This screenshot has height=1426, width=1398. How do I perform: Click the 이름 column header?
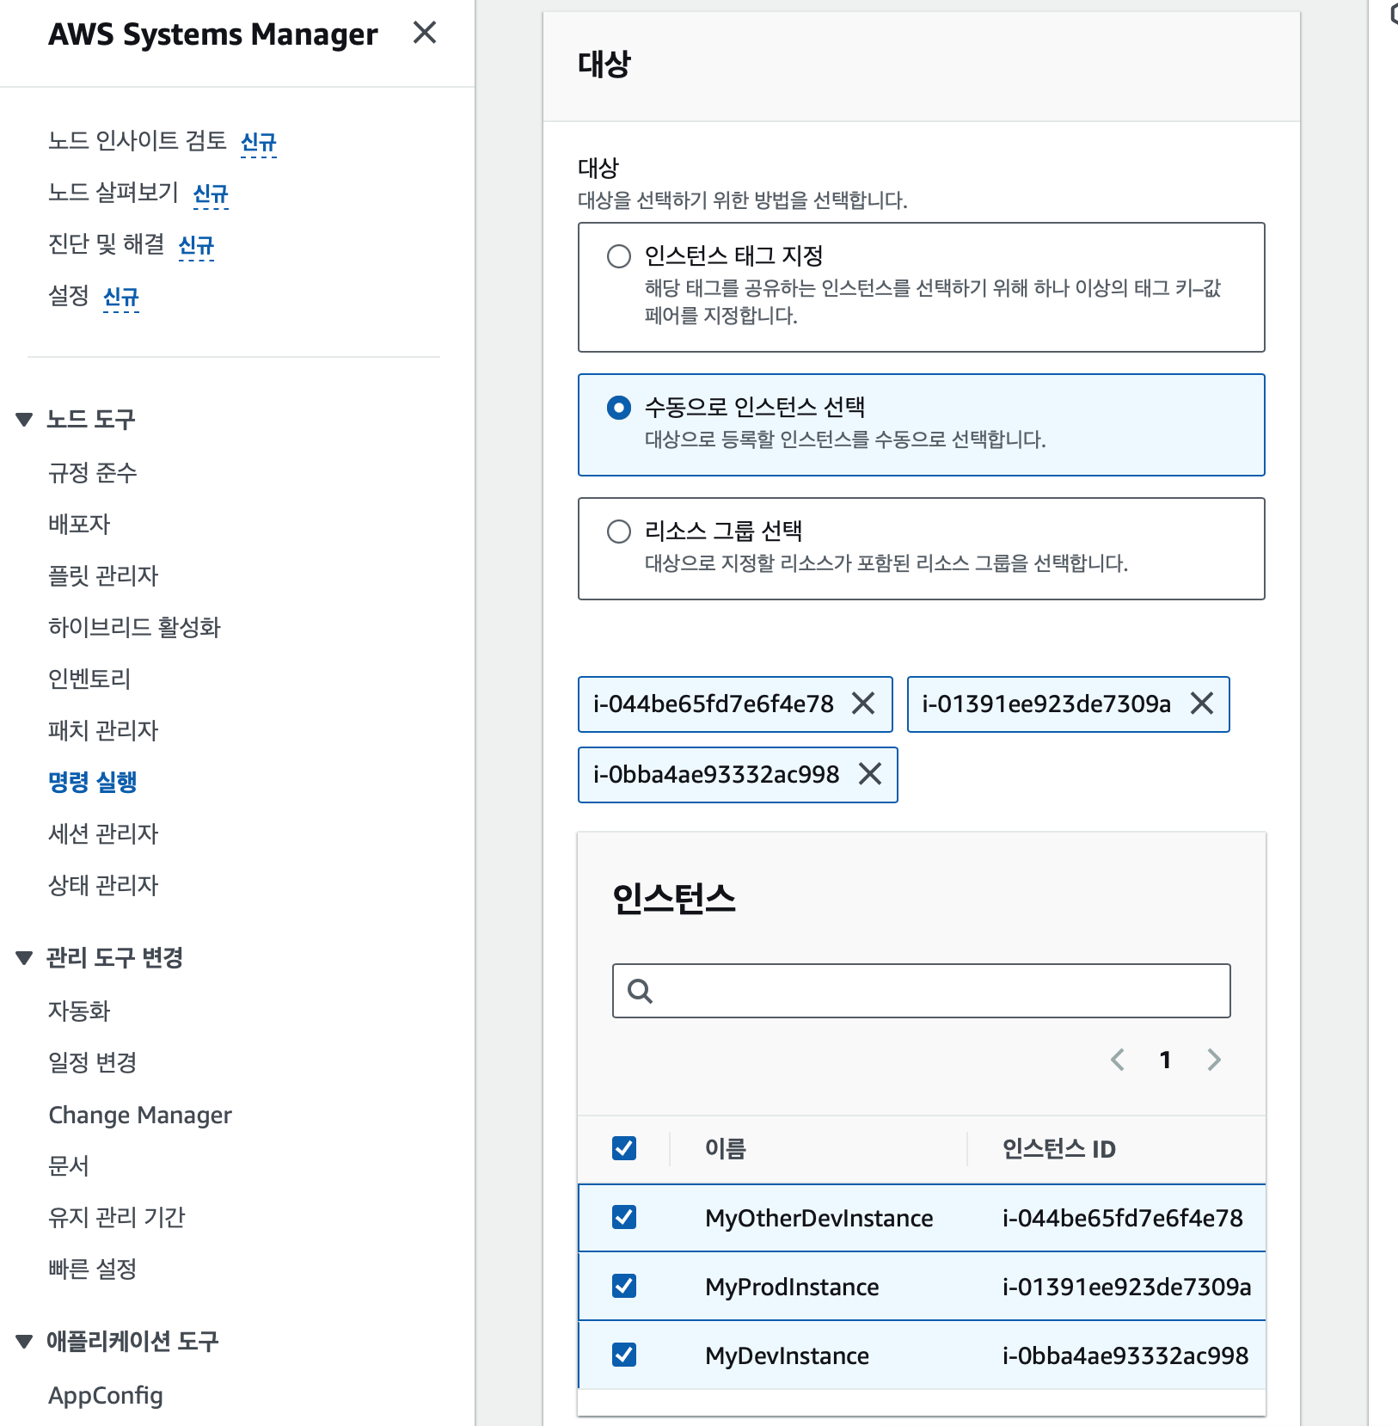(x=726, y=1148)
